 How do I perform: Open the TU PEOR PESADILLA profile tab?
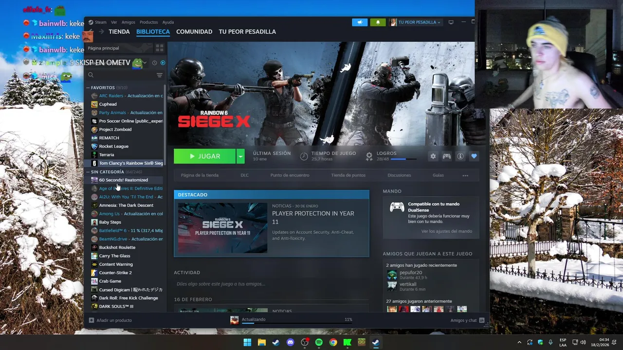[x=247, y=32]
